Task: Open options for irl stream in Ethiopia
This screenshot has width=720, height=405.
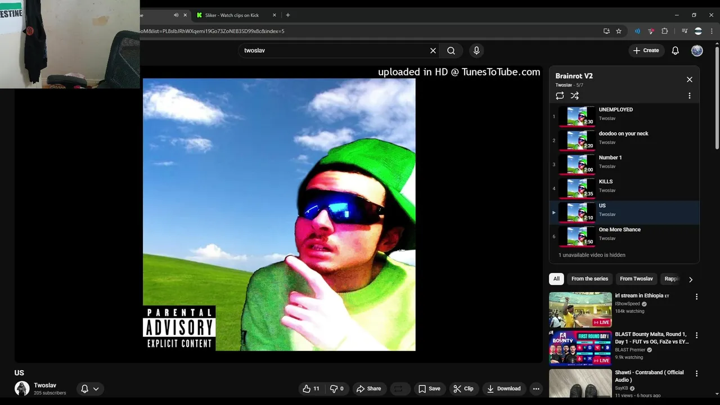Action: tap(696, 296)
